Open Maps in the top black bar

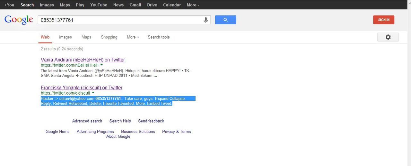coord(65,5)
